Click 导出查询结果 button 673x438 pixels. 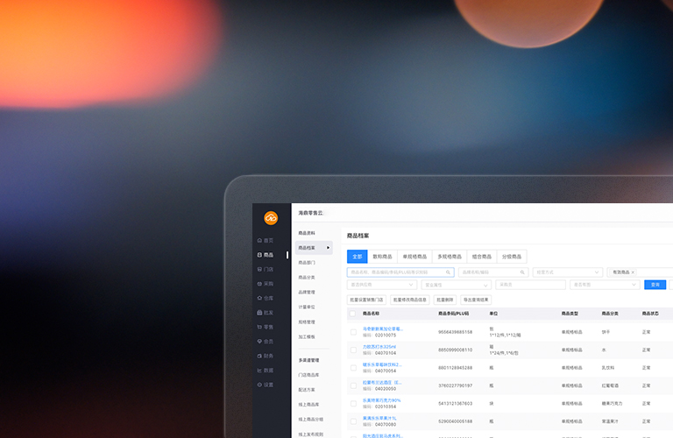coord(476,300)
